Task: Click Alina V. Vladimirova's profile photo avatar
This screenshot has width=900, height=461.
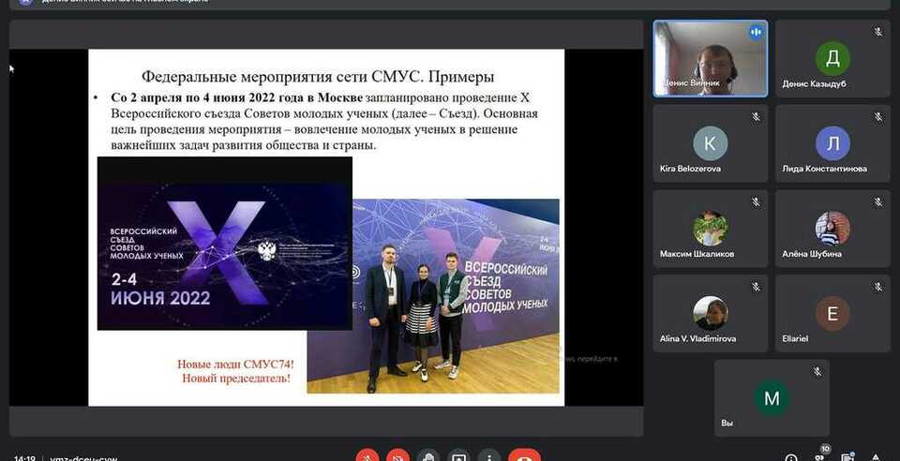Action: 710,314
